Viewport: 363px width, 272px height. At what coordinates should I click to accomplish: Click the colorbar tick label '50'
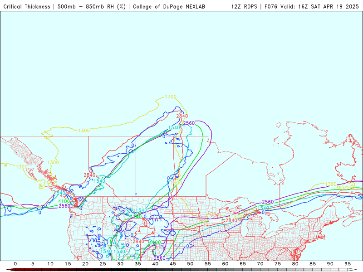pyautogui.click(x=190, y=264)
